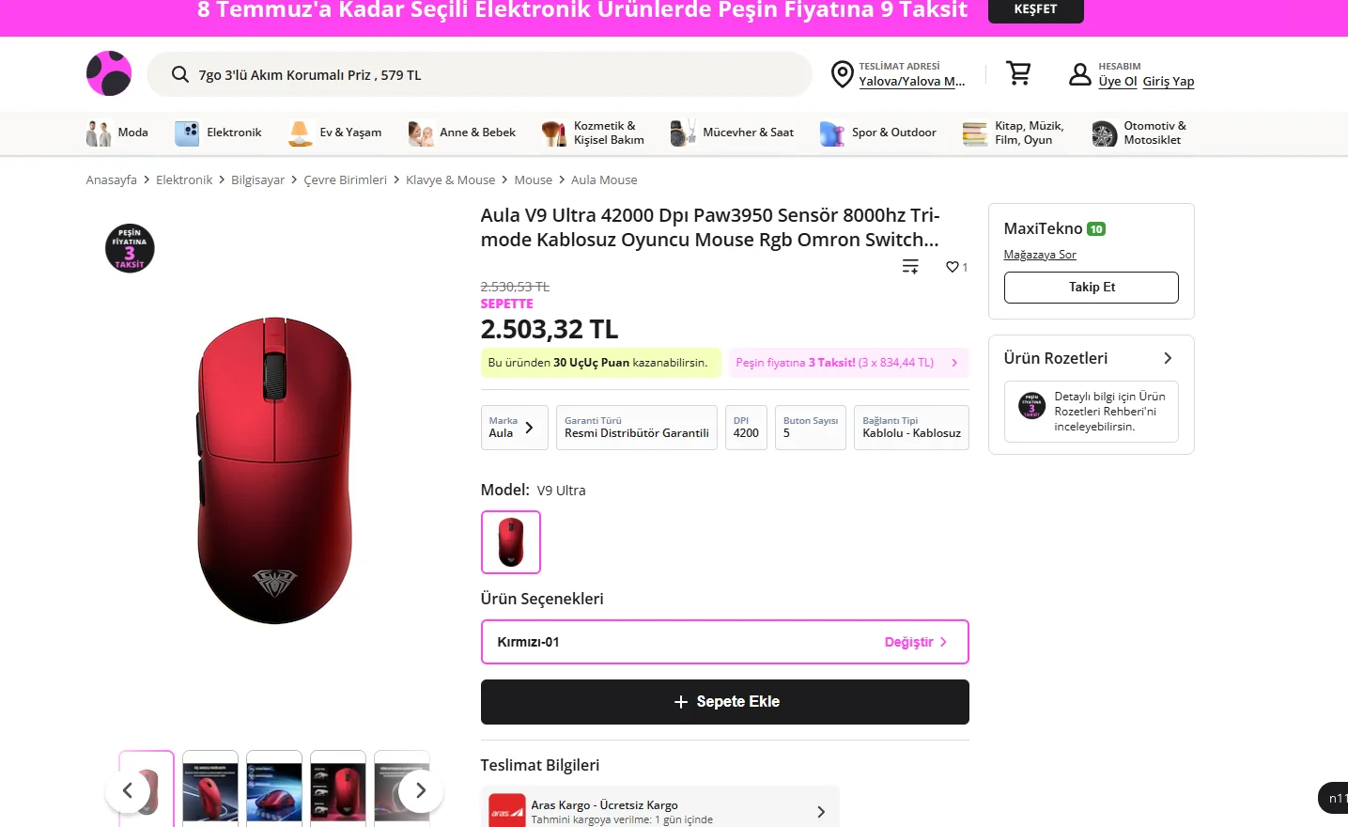The height and width of the screenshot is (827, 1348).
Task: Expand the Aras Kargo delivery details
Action: (x=820, y=811)
